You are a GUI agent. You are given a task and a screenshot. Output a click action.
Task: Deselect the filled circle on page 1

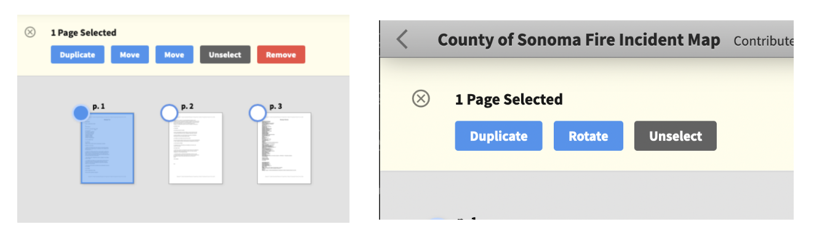coord(81,113)
